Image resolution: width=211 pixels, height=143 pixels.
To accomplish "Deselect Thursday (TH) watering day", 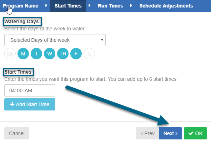I will click(63, 54).
